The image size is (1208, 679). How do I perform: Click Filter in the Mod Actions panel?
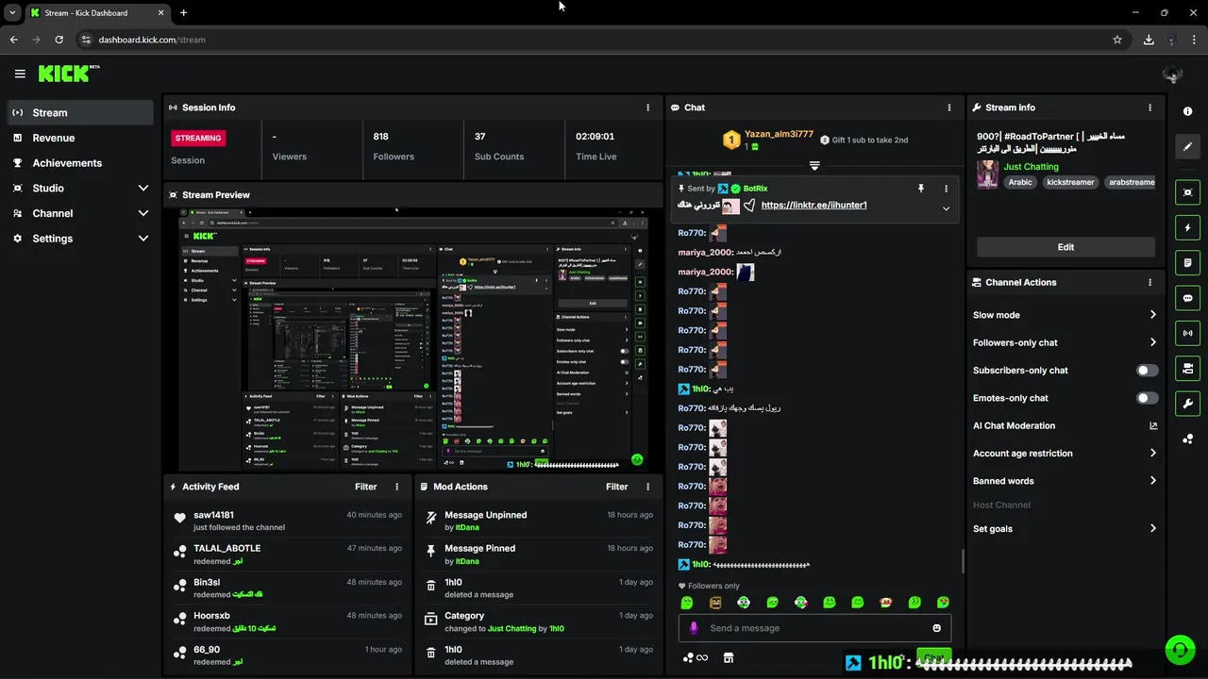616,487
